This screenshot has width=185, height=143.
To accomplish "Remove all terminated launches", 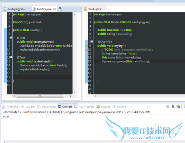I will coord(178,107).
